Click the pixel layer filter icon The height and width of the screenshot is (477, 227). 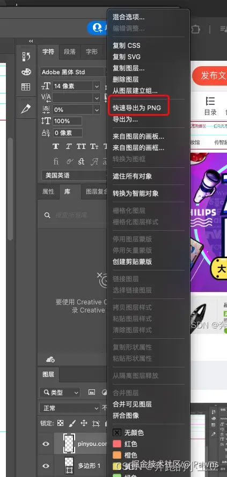92,392
